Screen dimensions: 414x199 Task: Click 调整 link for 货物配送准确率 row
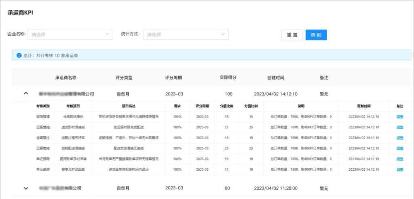[400, 148]
